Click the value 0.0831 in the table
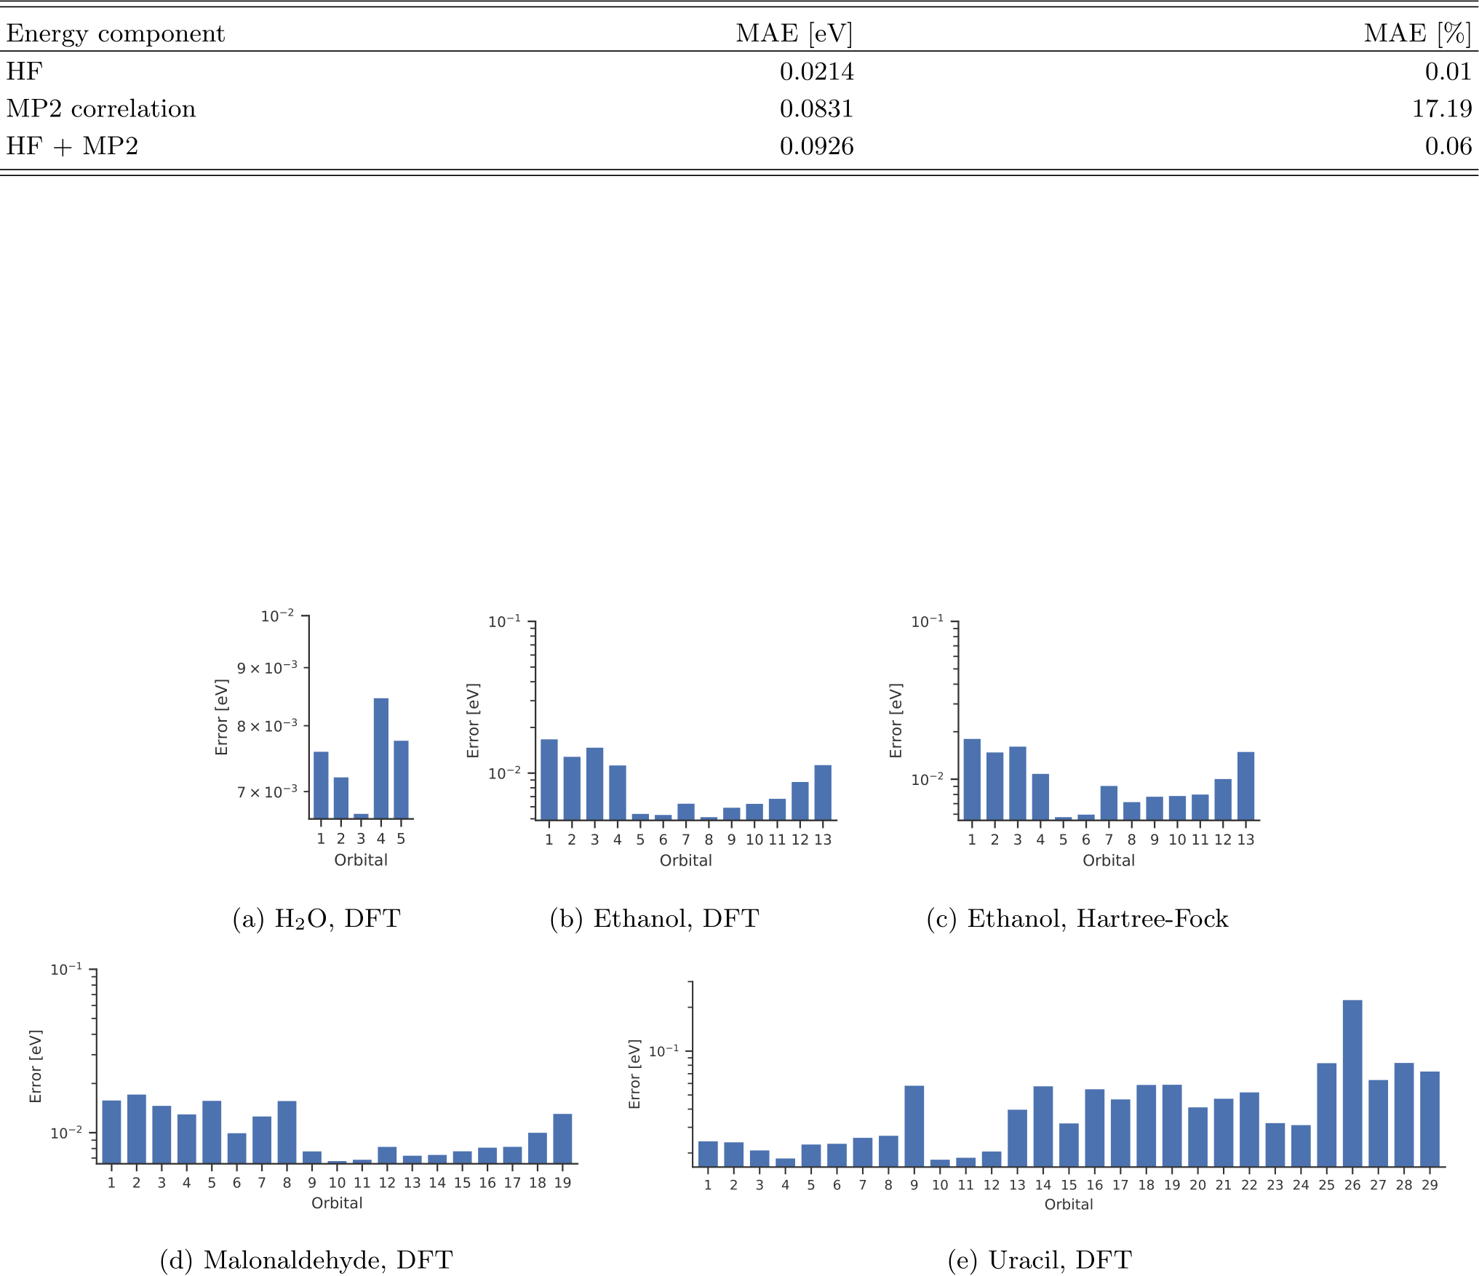 [x=816, y=108]
